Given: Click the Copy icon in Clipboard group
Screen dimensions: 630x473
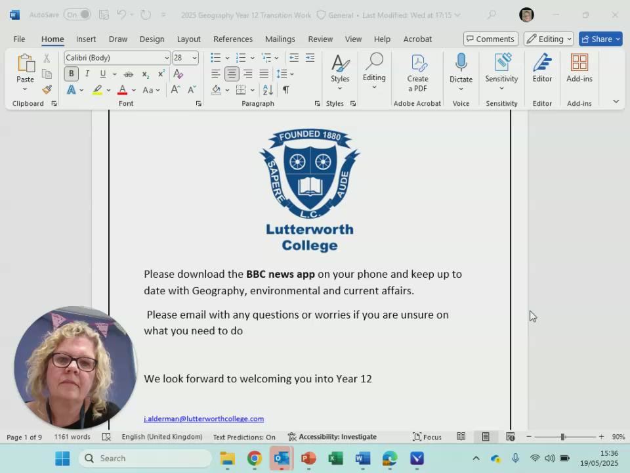Looking at the screenshot, I should point(47,74).
